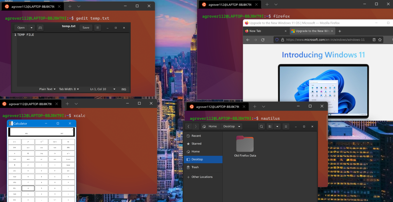The height and width of the screenshot is (202, 393).
Task: Click the Firefox address bar URL
Action: tap(325, 40)
